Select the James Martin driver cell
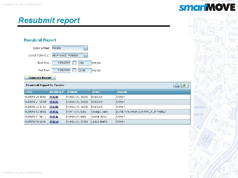238x178 pixels. coord(103,122)
